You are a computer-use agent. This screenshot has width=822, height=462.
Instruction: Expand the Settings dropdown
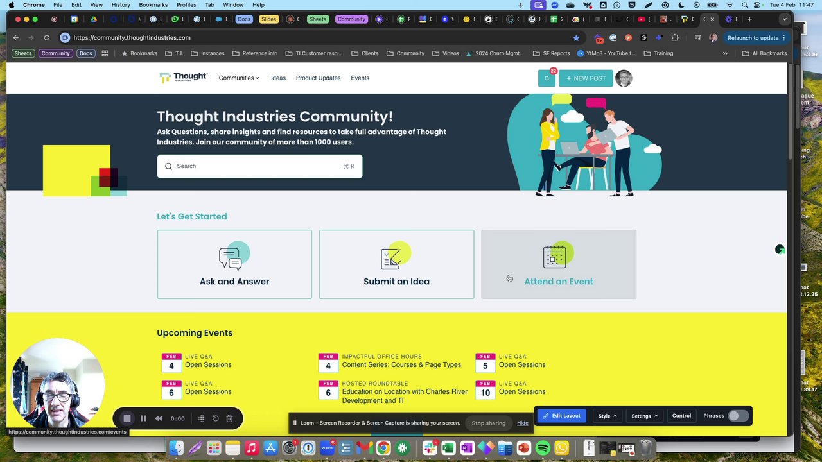coord(644,416)
